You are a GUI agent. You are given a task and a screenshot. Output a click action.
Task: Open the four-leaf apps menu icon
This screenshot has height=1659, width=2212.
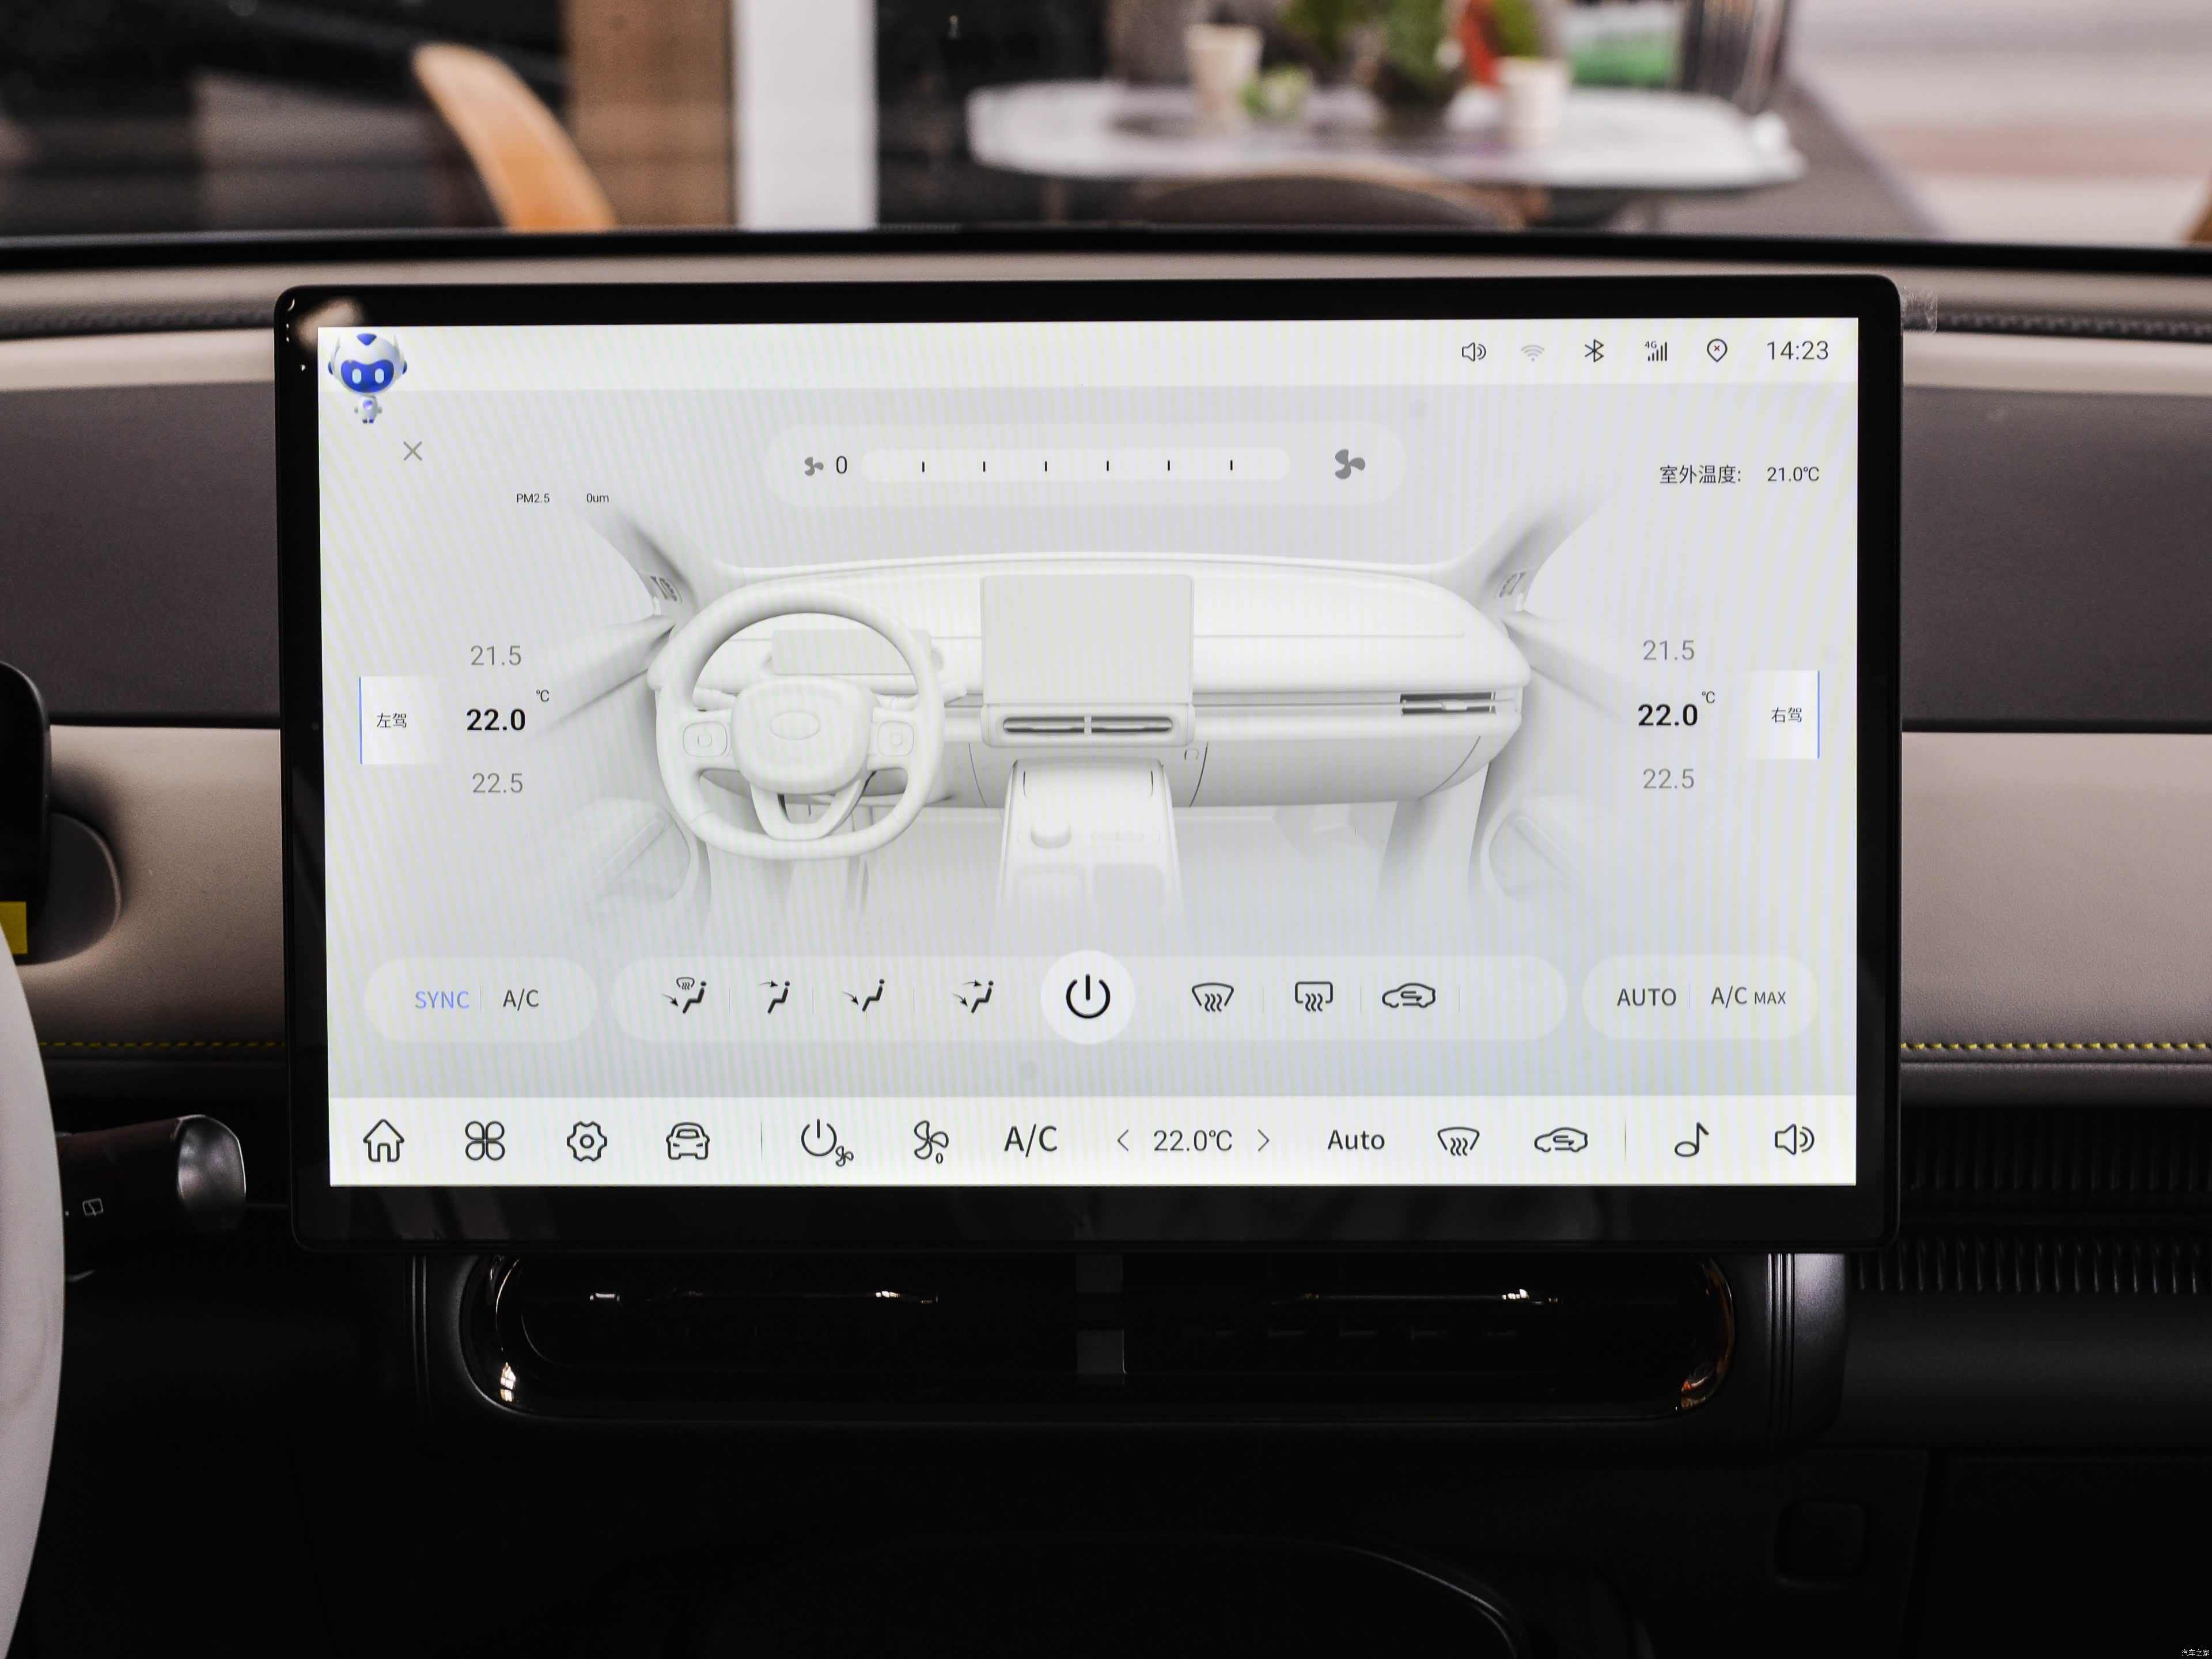(485, 1140)
